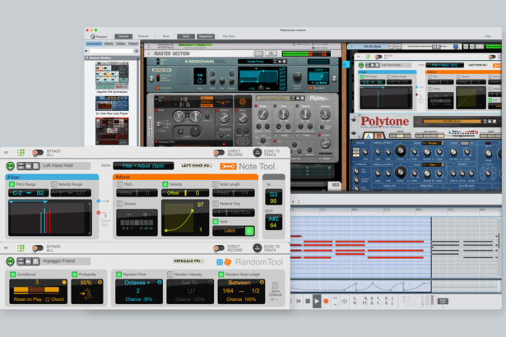Switch to Instruments tab in browser
Image resolution: width=506 pixels, height=337 pixels.
coord(94,44)
